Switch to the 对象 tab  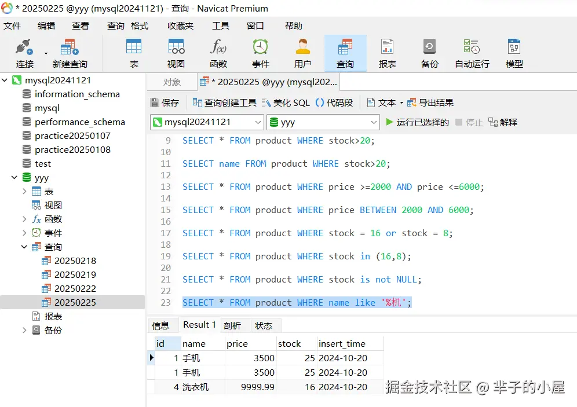click(172, 82)
